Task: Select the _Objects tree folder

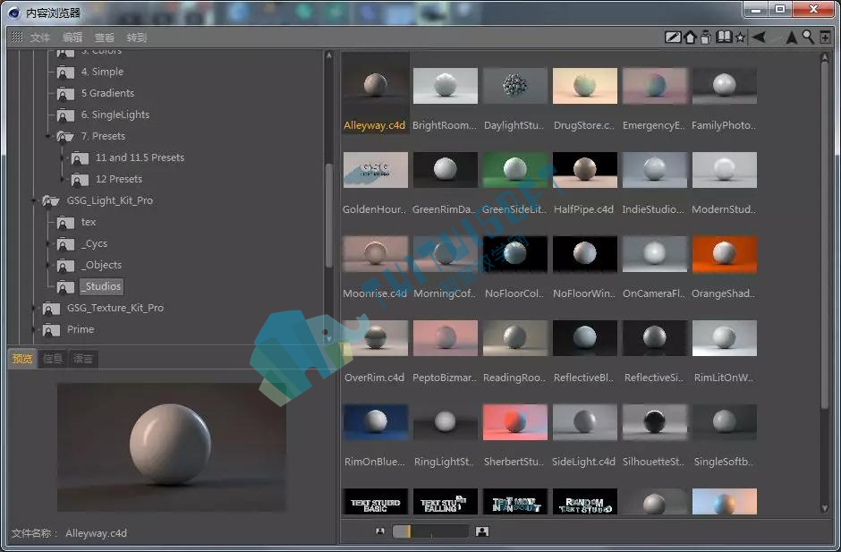Action: (101, 265)
